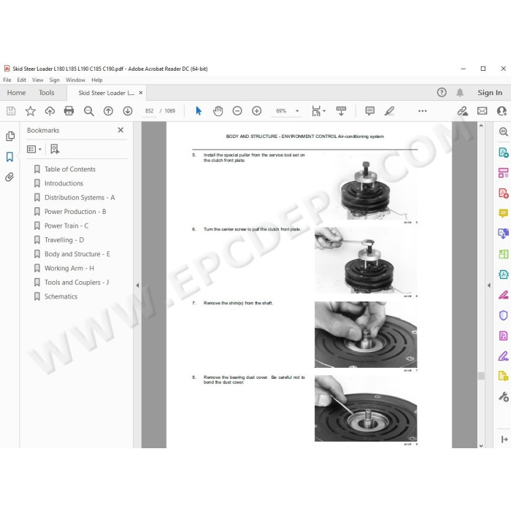The height and width of the screenshot is (511, 511).
Task: Zoom out with the minus circle
Action: [237, 111]
